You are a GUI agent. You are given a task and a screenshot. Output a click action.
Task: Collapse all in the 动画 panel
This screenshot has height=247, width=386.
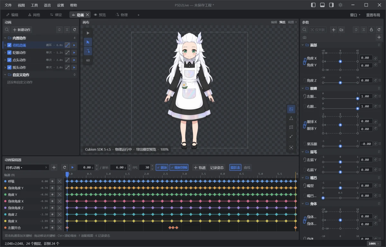67,30
